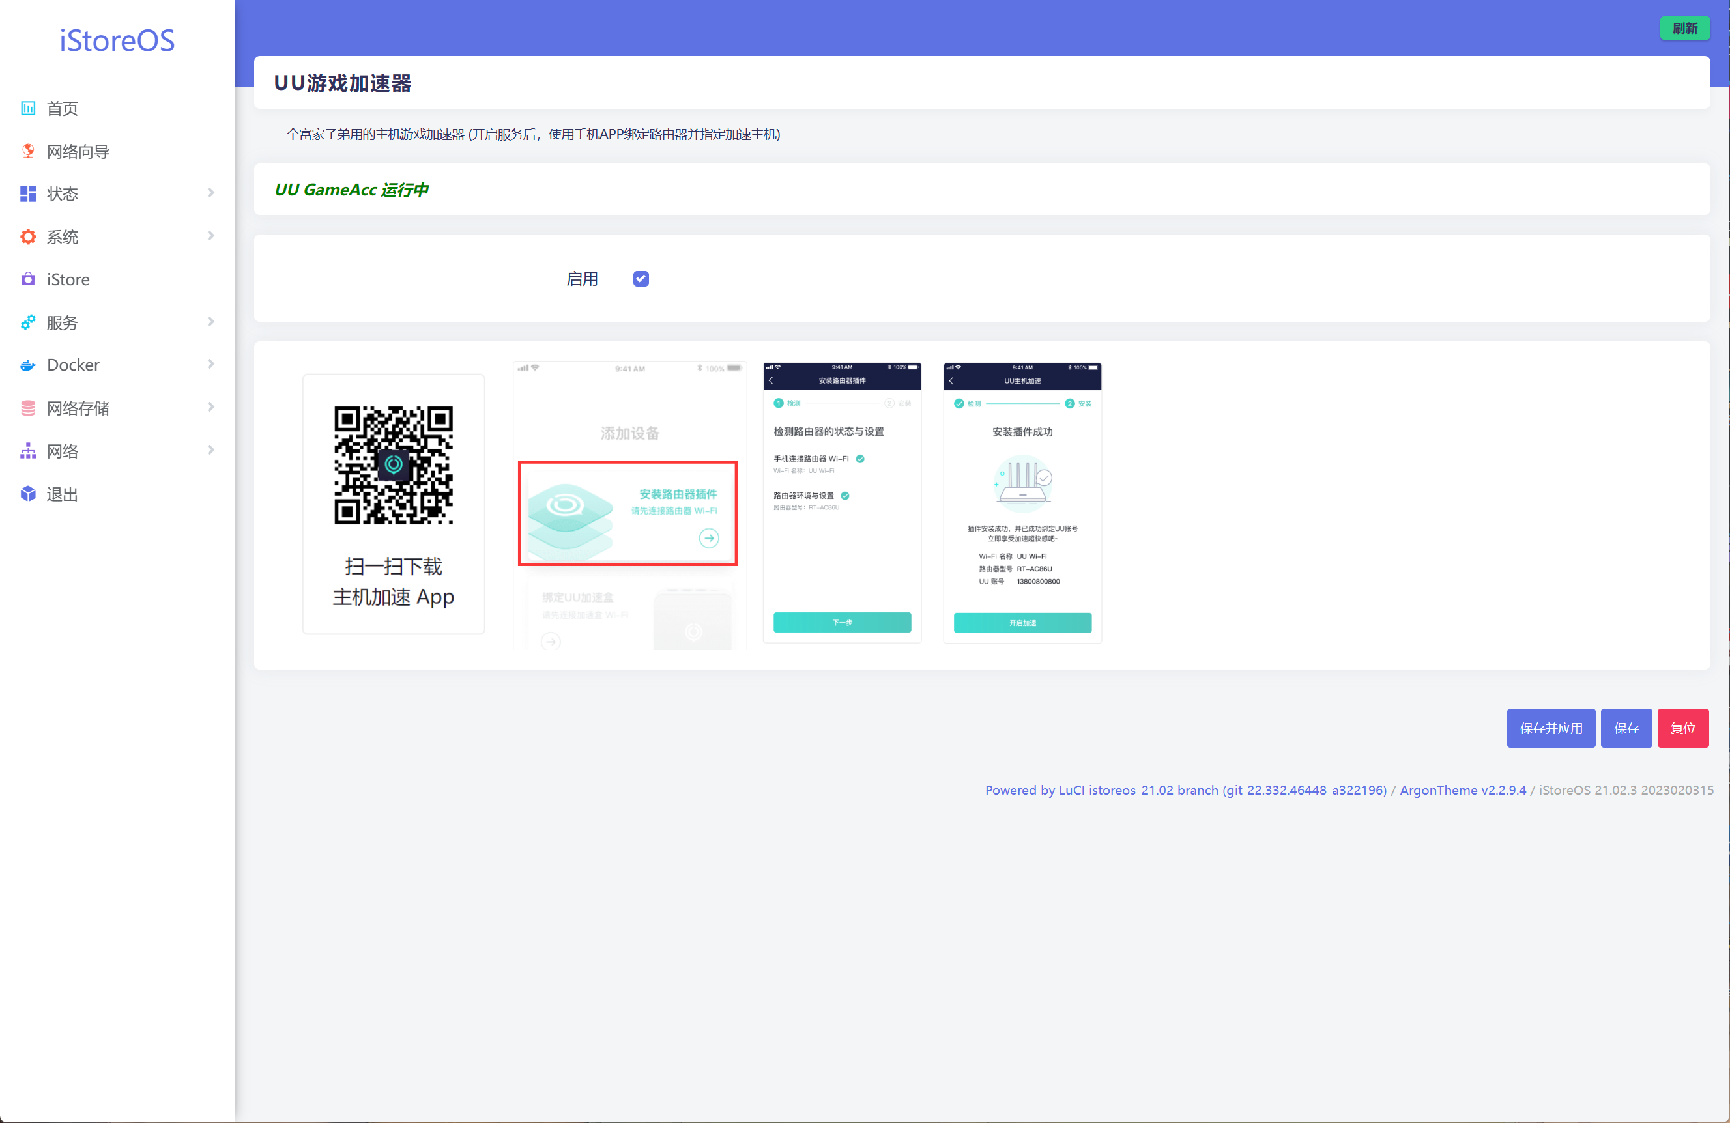The height and width of the screenshot is (1123, 1730).
Task: Click the green 刷新 button
Action: tap(1684, 29)
